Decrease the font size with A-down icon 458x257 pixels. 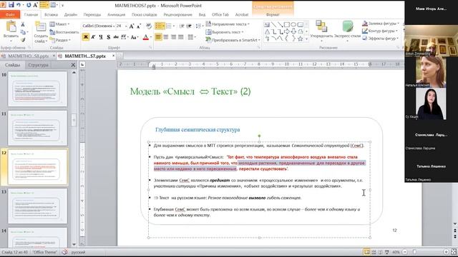[139, 26]
